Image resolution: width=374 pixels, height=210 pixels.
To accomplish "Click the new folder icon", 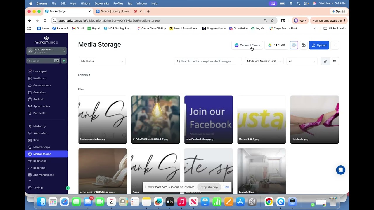I will (304, 45).
